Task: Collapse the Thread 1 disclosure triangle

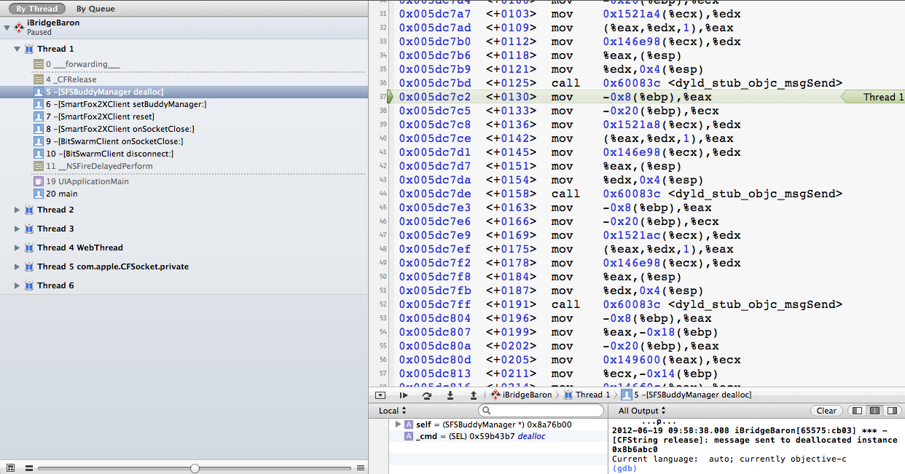Action: point(17,49)
